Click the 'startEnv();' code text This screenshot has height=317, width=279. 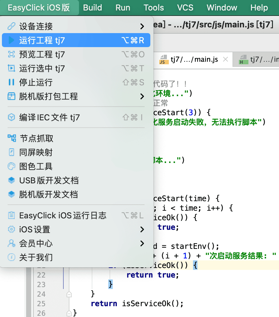[195, 246]
